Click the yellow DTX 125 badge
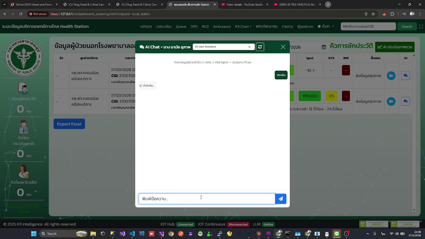The width and height of the screenshot is (425, 239). 331,96
